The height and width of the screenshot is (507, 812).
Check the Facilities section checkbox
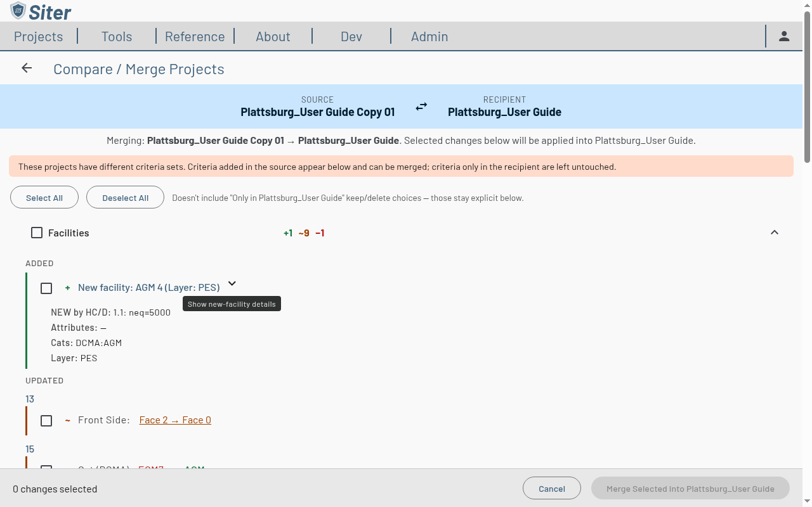click(x=37, y=233)
